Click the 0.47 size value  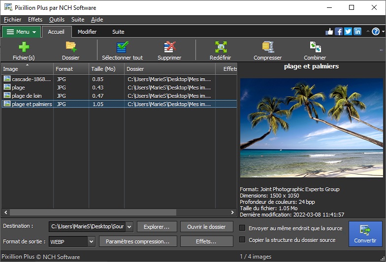point(97,96)
